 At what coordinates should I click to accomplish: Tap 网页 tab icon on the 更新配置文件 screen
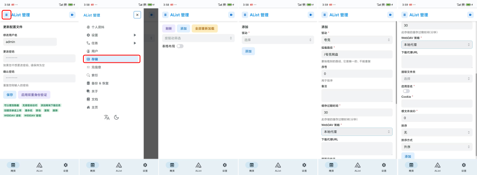pos(13,165)
